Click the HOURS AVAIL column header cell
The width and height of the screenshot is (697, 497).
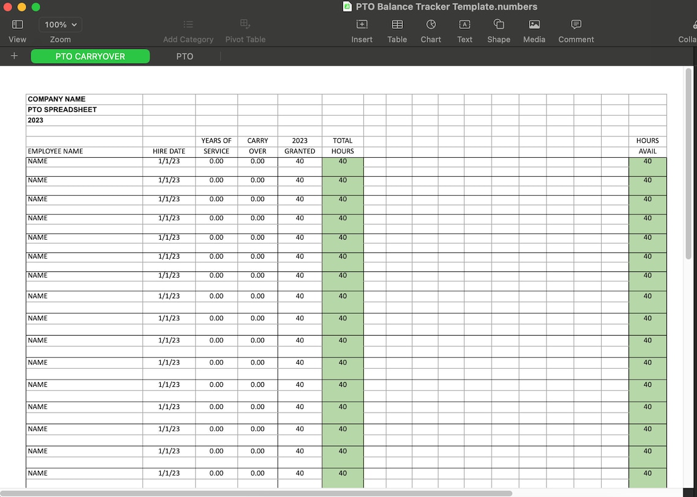click(647, 147)
